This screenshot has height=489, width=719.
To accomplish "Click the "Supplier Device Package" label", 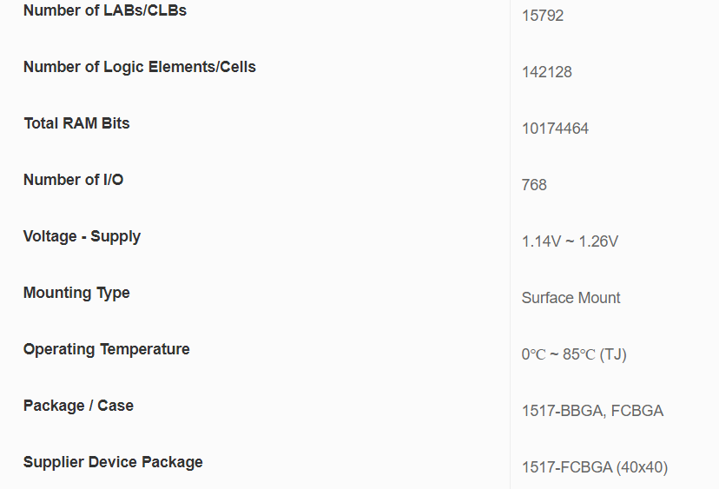I will click(113, 462).
